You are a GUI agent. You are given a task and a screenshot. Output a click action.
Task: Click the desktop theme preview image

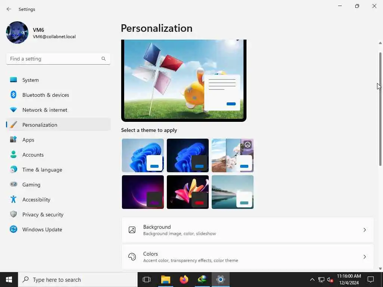point(184,80)
